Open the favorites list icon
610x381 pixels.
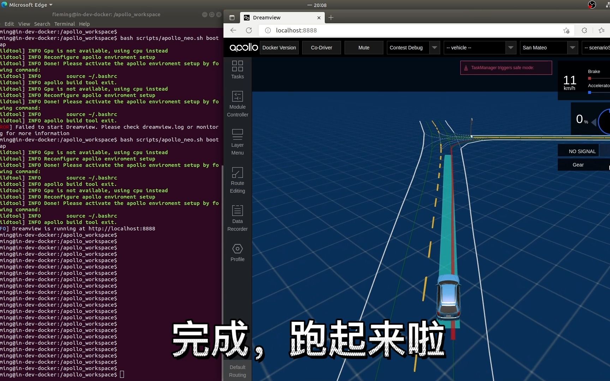point(602,30)
